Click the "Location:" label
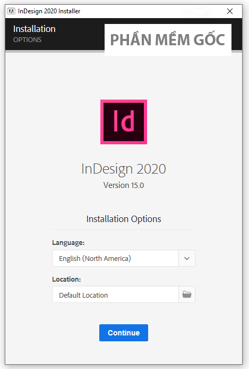This screenshot has height=369, width=249. click(66, 280)
